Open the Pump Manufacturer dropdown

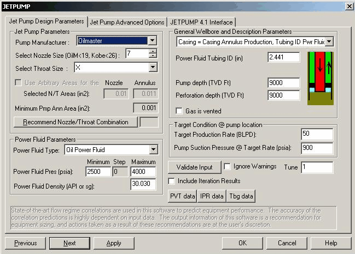tap(152, 41)
